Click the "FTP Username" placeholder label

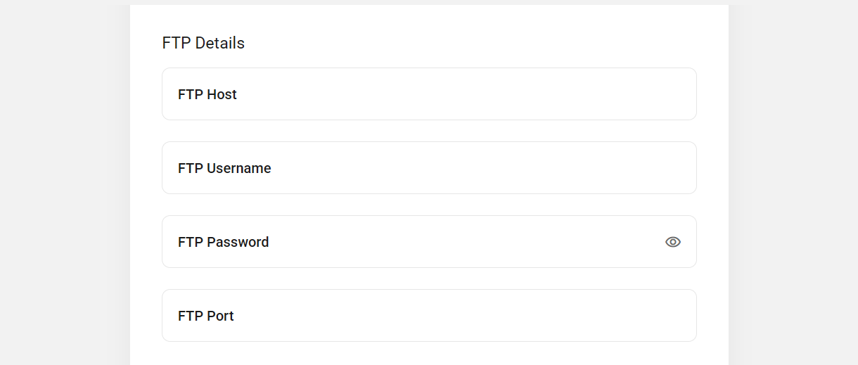[224, 168]
